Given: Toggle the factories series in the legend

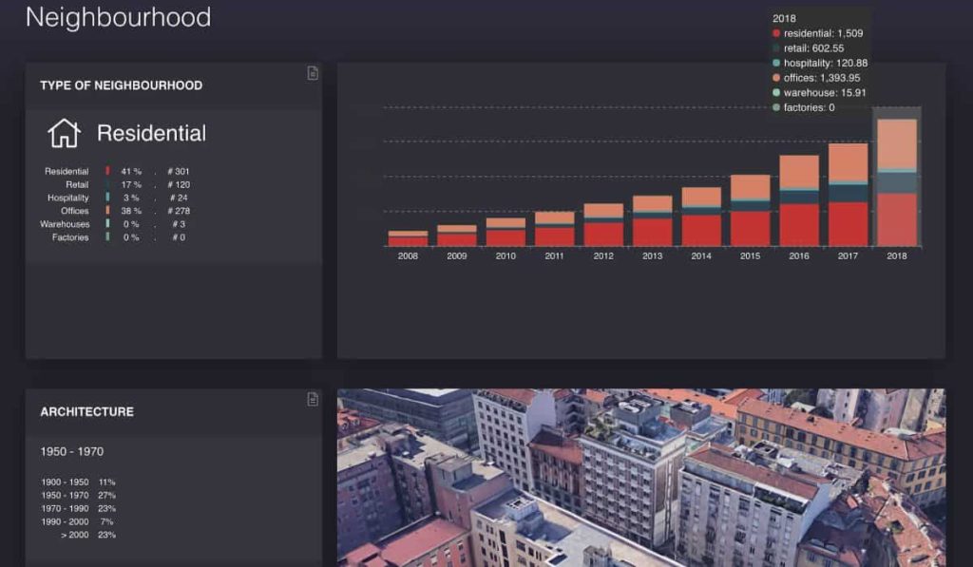Looking at the screenshot, I should pyautogui.click(x=777, y=107).
